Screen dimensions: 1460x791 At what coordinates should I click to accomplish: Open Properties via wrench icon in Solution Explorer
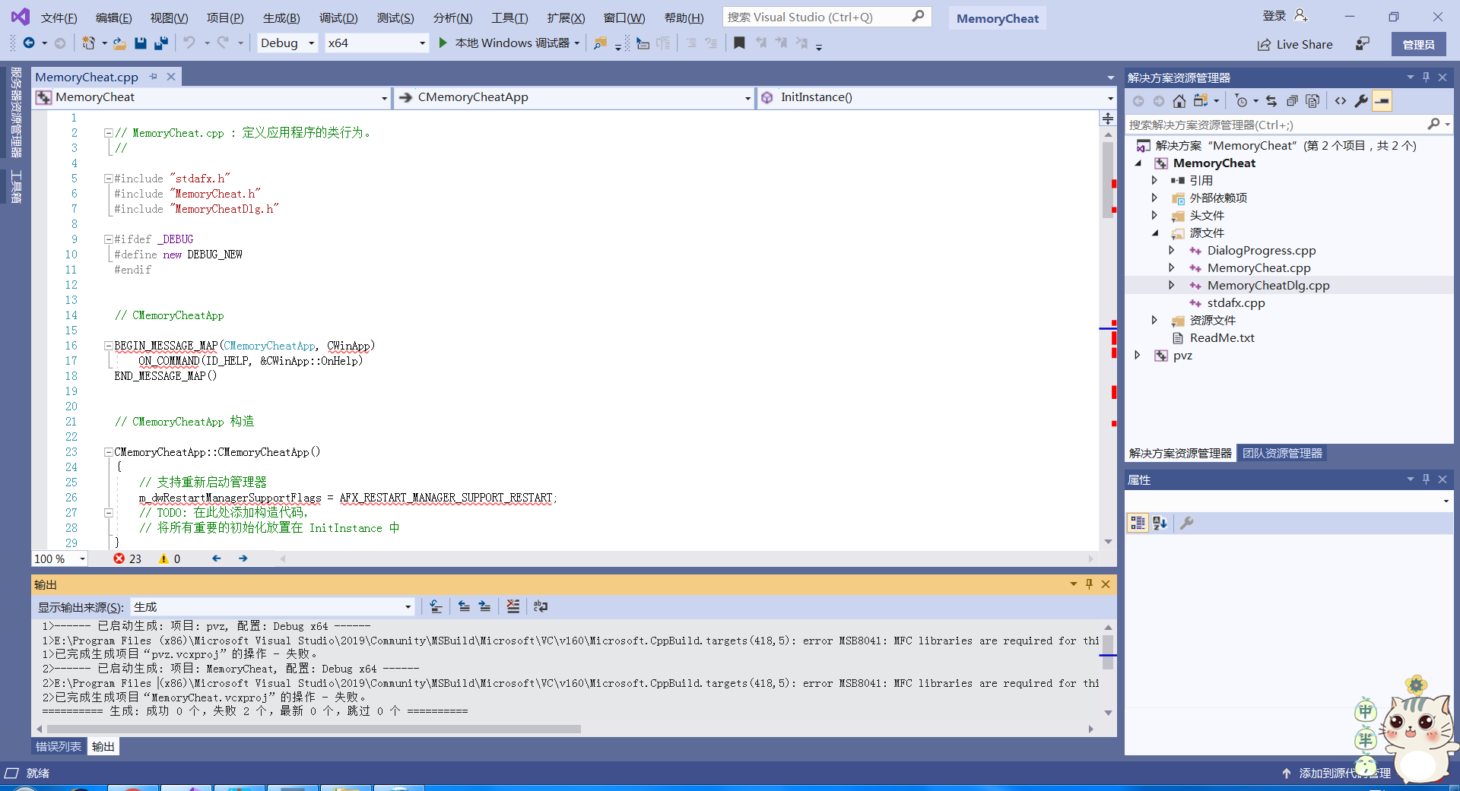point(1361,101)
